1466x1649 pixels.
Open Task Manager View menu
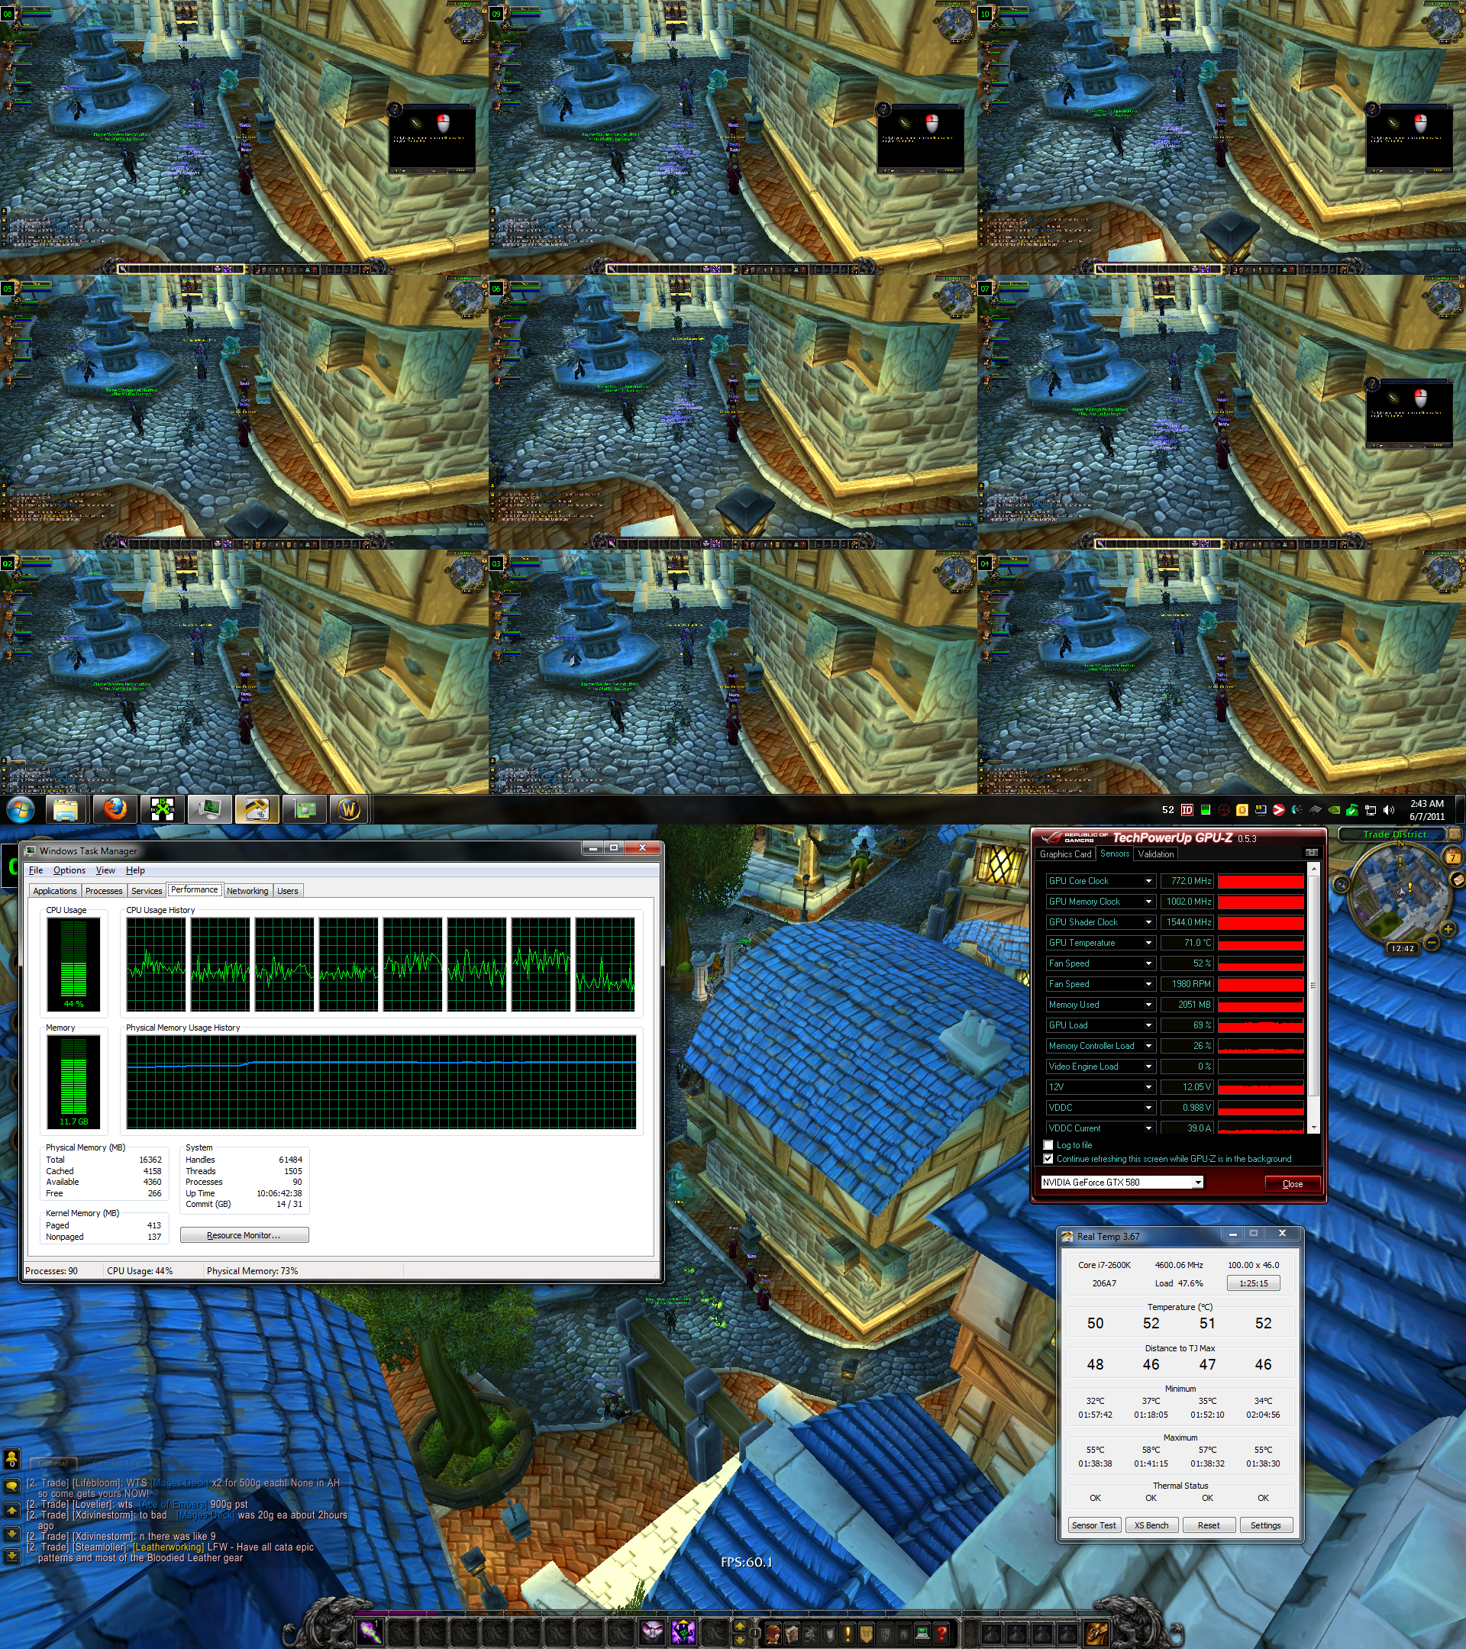coord(105,870)
